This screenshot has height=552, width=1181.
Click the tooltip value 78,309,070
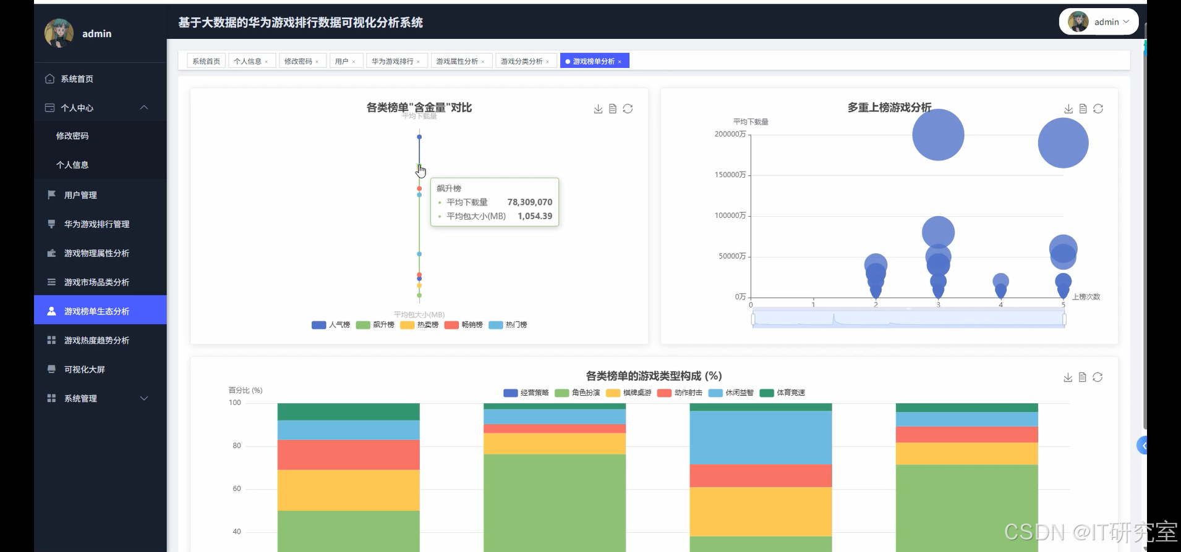click(x=530, y=202)
